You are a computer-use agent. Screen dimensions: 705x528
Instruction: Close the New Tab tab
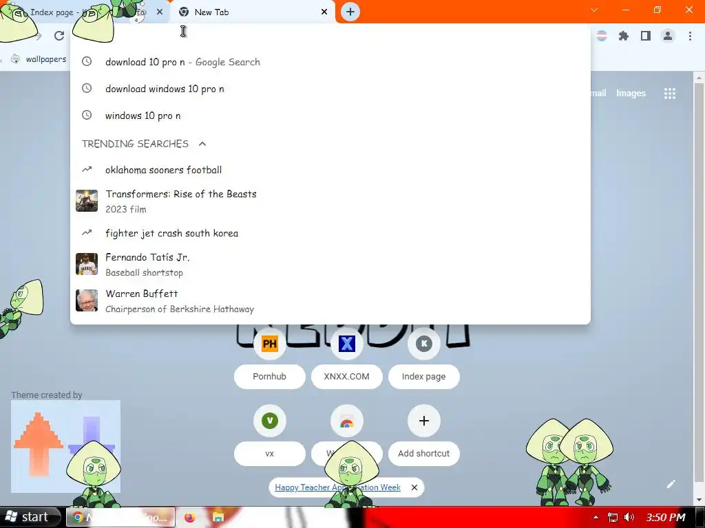324,12
